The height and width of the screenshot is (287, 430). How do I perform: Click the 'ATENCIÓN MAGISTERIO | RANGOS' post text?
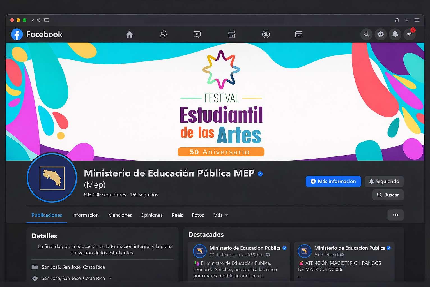click(x=339, y=266)
